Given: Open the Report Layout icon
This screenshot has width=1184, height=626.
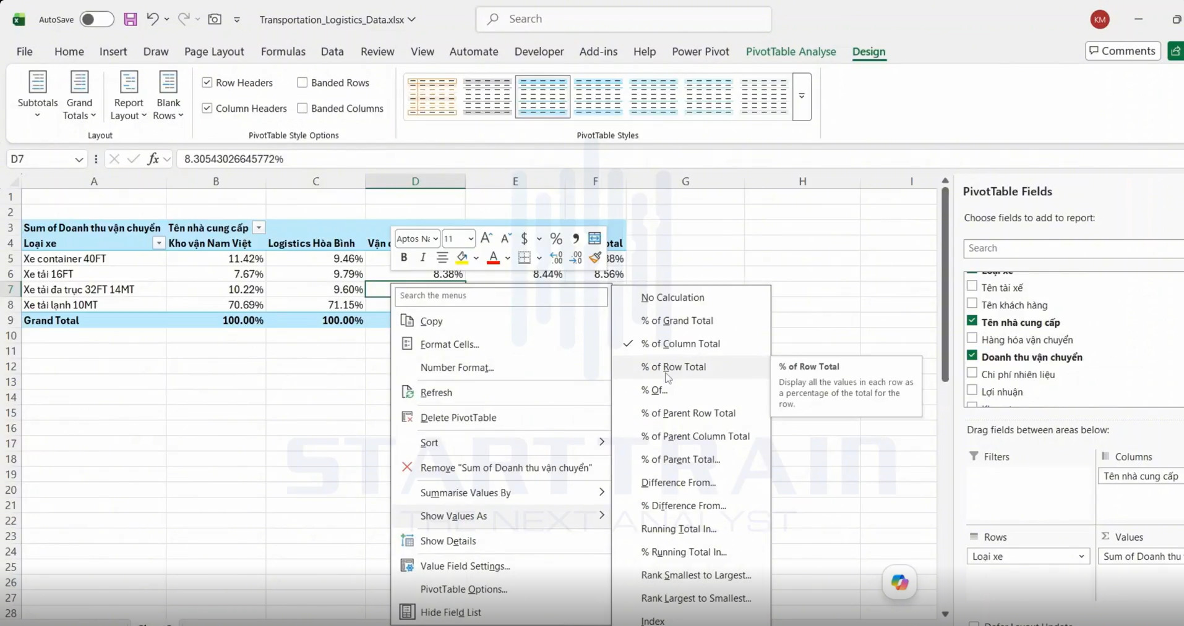Looking at the screenshot, I should (129, 95).
